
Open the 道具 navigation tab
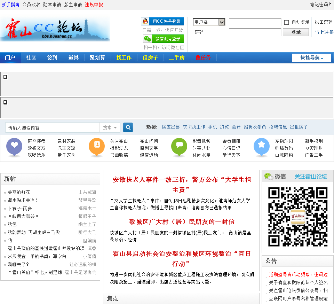[73, 57]
